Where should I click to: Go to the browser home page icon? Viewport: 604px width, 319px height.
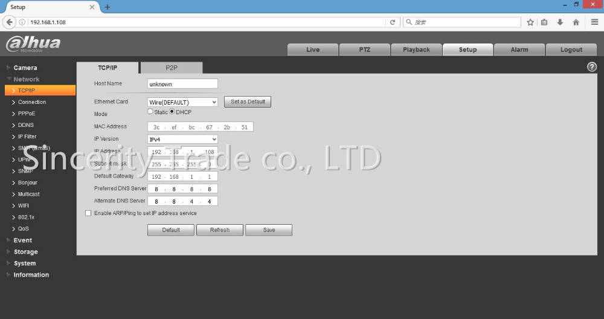576,22
